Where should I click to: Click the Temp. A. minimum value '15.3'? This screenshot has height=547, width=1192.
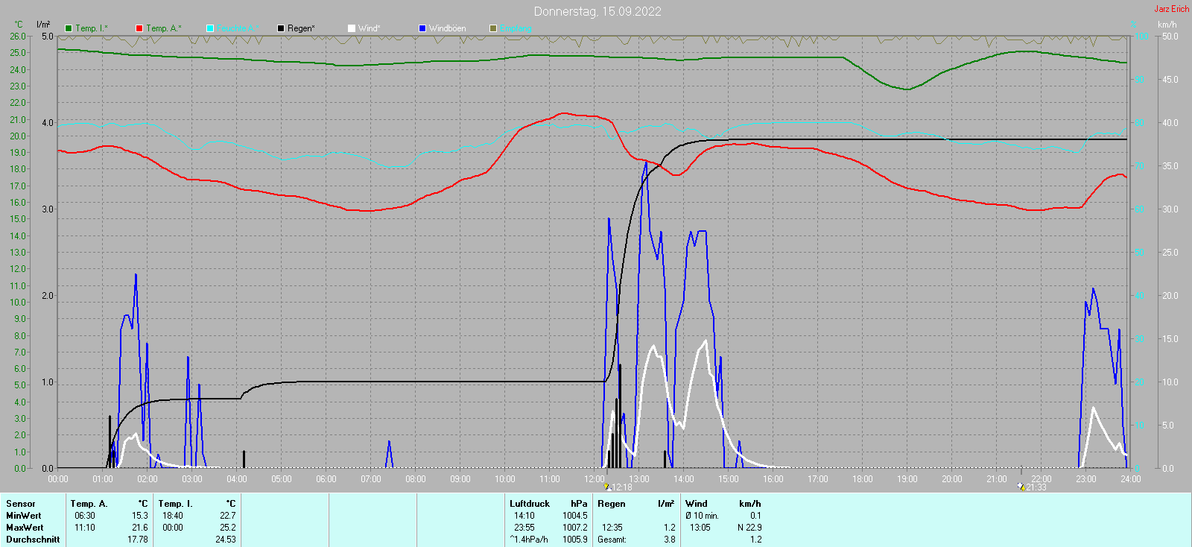tap(140, 516)
